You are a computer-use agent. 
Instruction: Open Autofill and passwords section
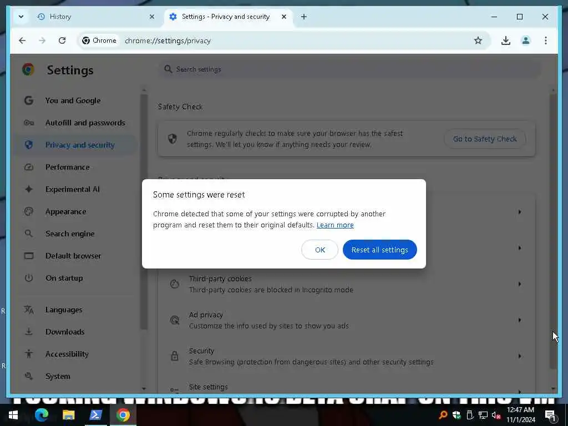tap(75, 123)
